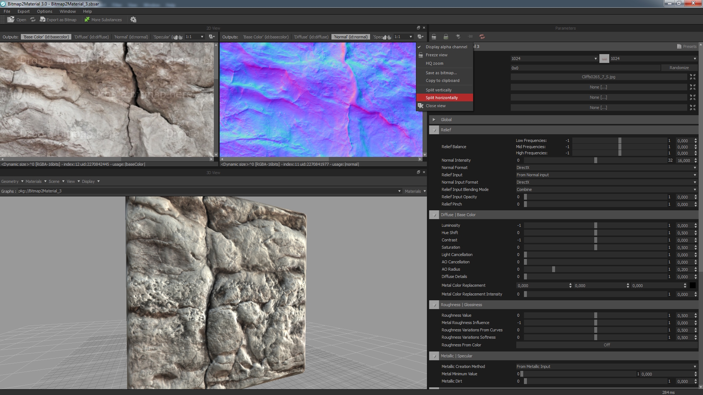Click the Metal Color Replacement black swatch

coord(692,286)
